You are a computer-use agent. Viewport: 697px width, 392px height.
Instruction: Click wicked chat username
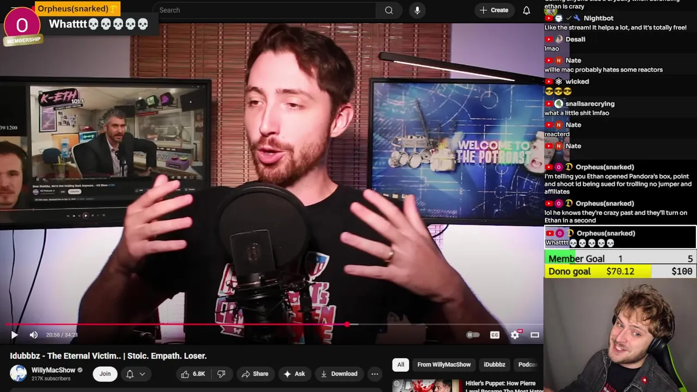pos(577,82)
